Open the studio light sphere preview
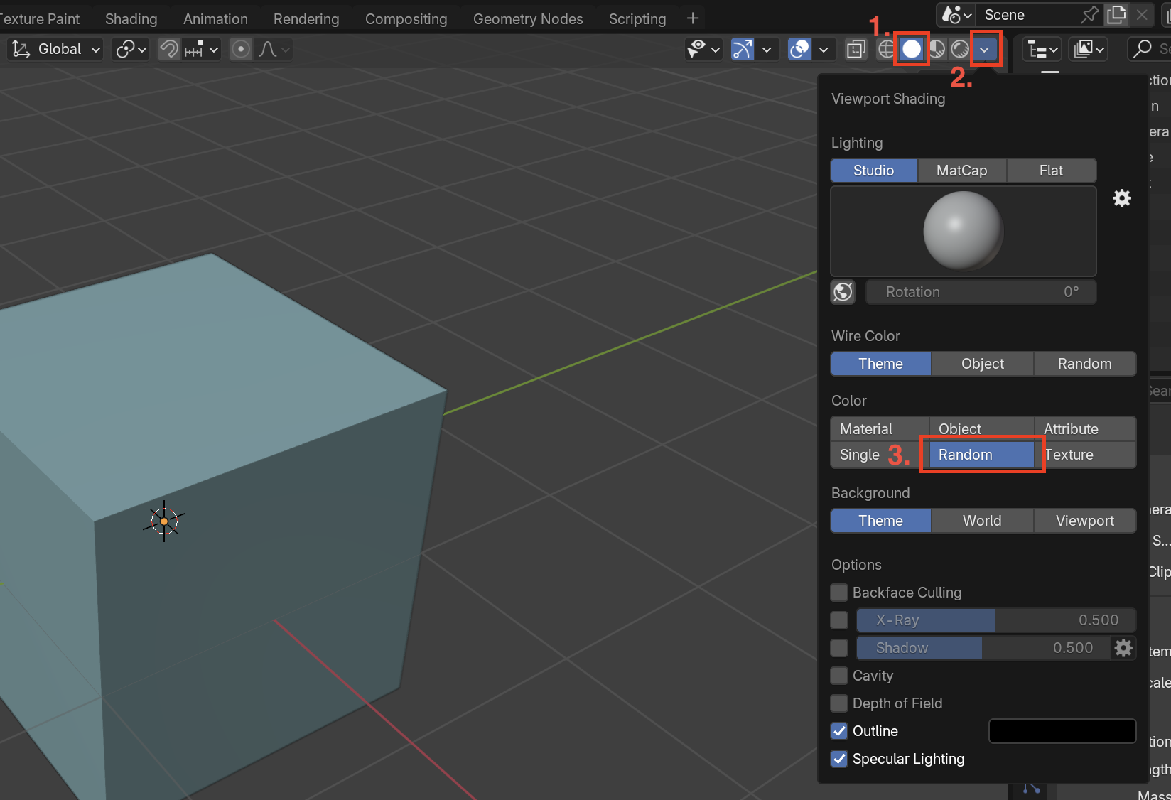The image size is (1171, 800). [964, 231]
